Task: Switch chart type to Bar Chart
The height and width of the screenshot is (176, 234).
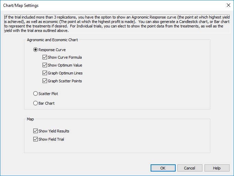Action: click(35, 103)
